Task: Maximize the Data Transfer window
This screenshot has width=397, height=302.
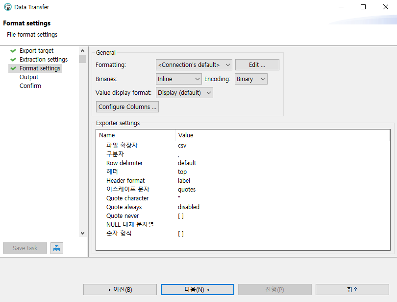Action: coord(363,7)
